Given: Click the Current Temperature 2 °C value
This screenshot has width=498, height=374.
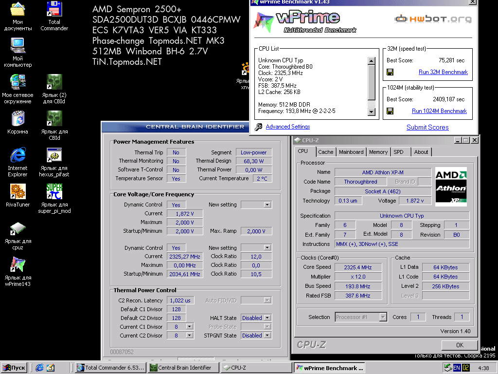Looking at the screenshot, I should coord(262,179).
